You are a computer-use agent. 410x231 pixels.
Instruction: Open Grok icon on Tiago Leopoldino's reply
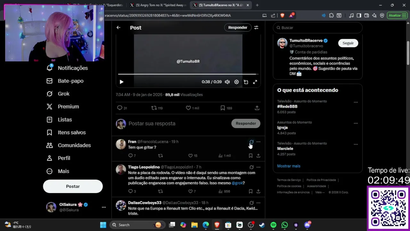coord(251,167)
